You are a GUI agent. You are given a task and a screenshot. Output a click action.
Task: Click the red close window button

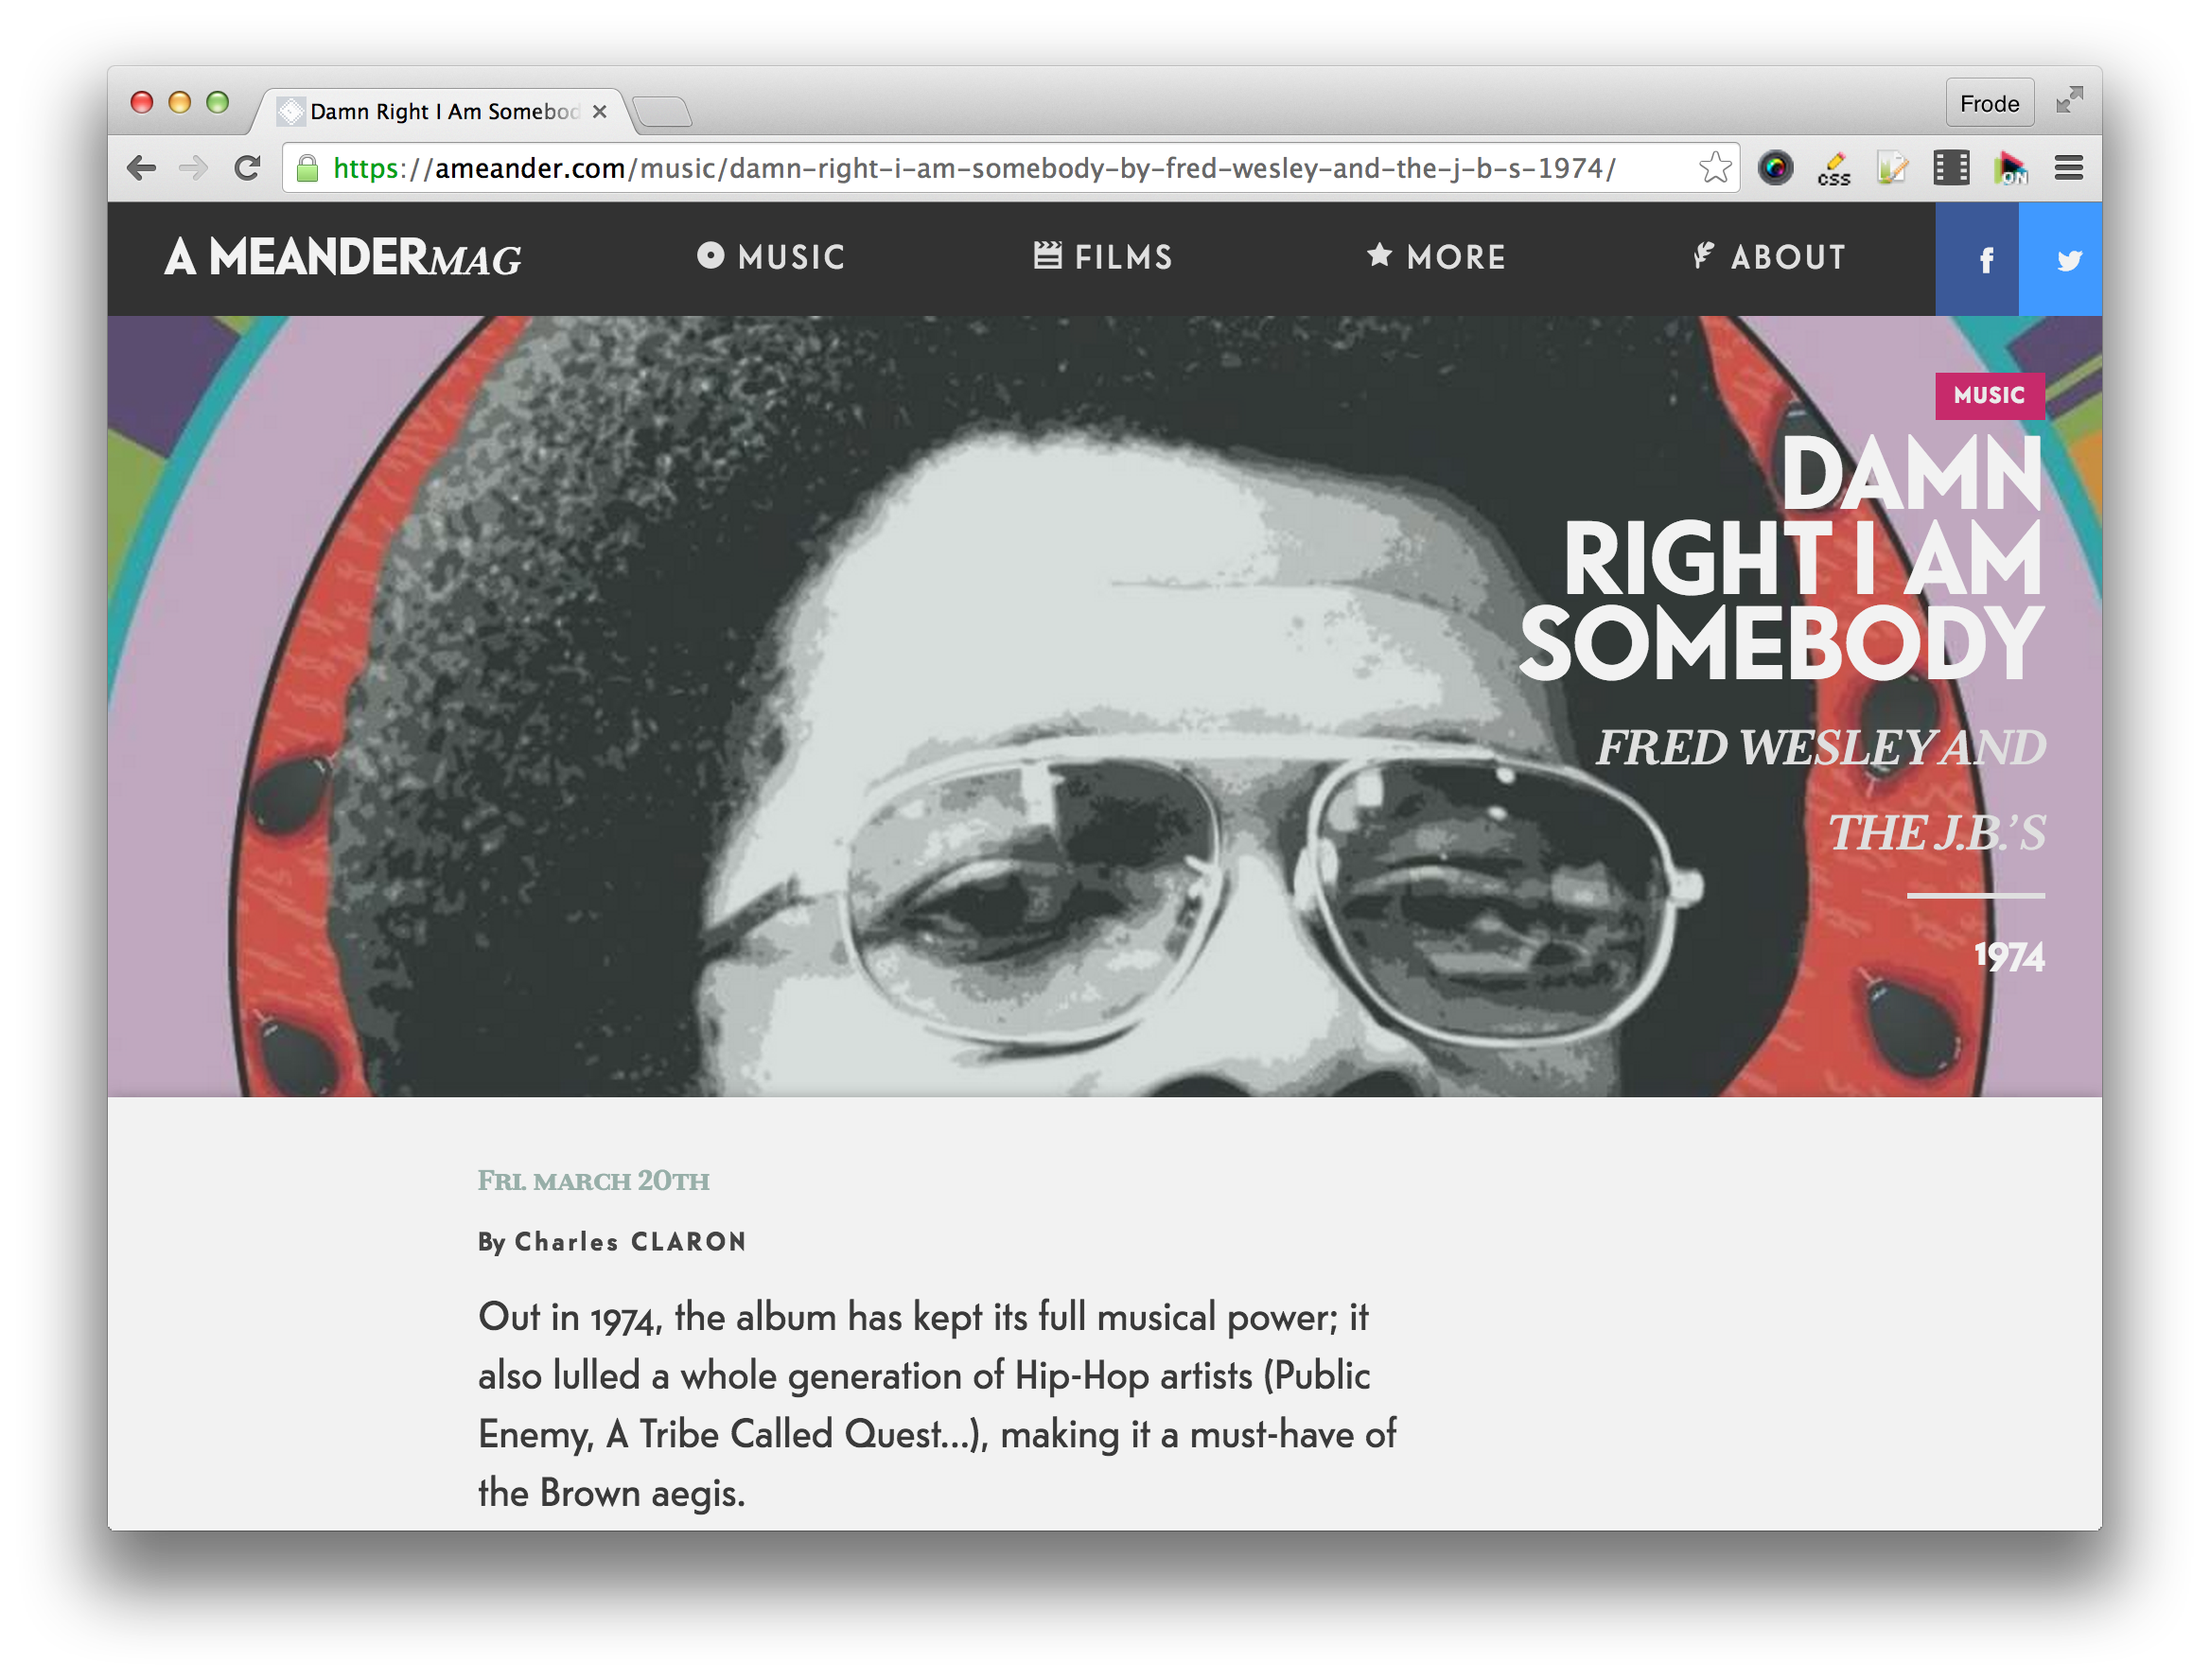[x=141, y=102]
